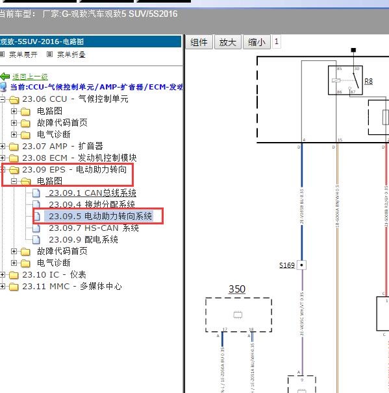389x393 pixels.
Task: Click the 组件 button
Action: (199, 42)
